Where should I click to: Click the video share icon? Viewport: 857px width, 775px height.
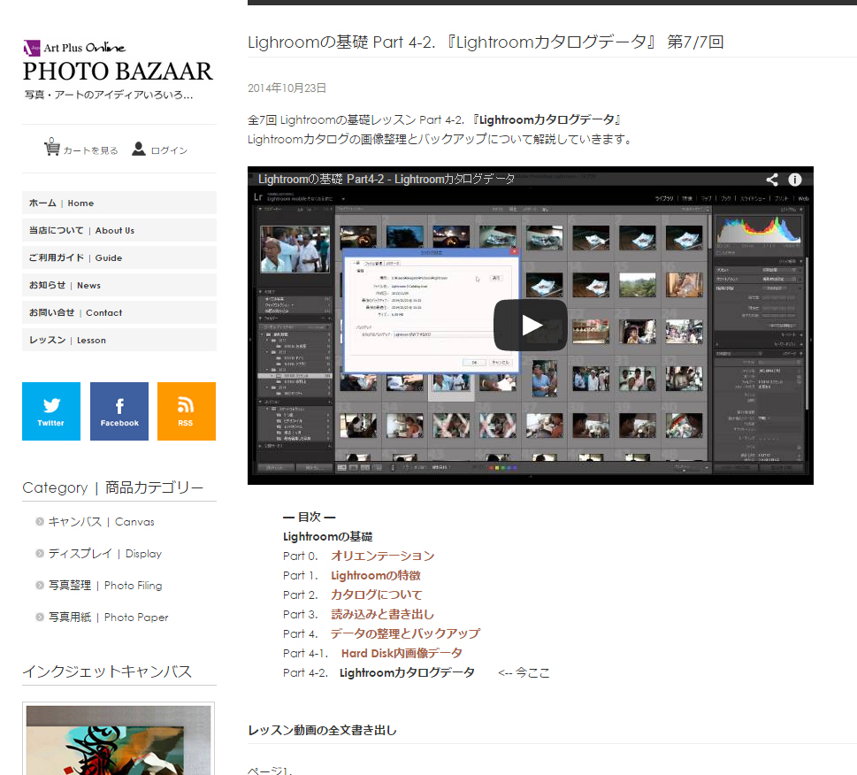coord(772,180)
